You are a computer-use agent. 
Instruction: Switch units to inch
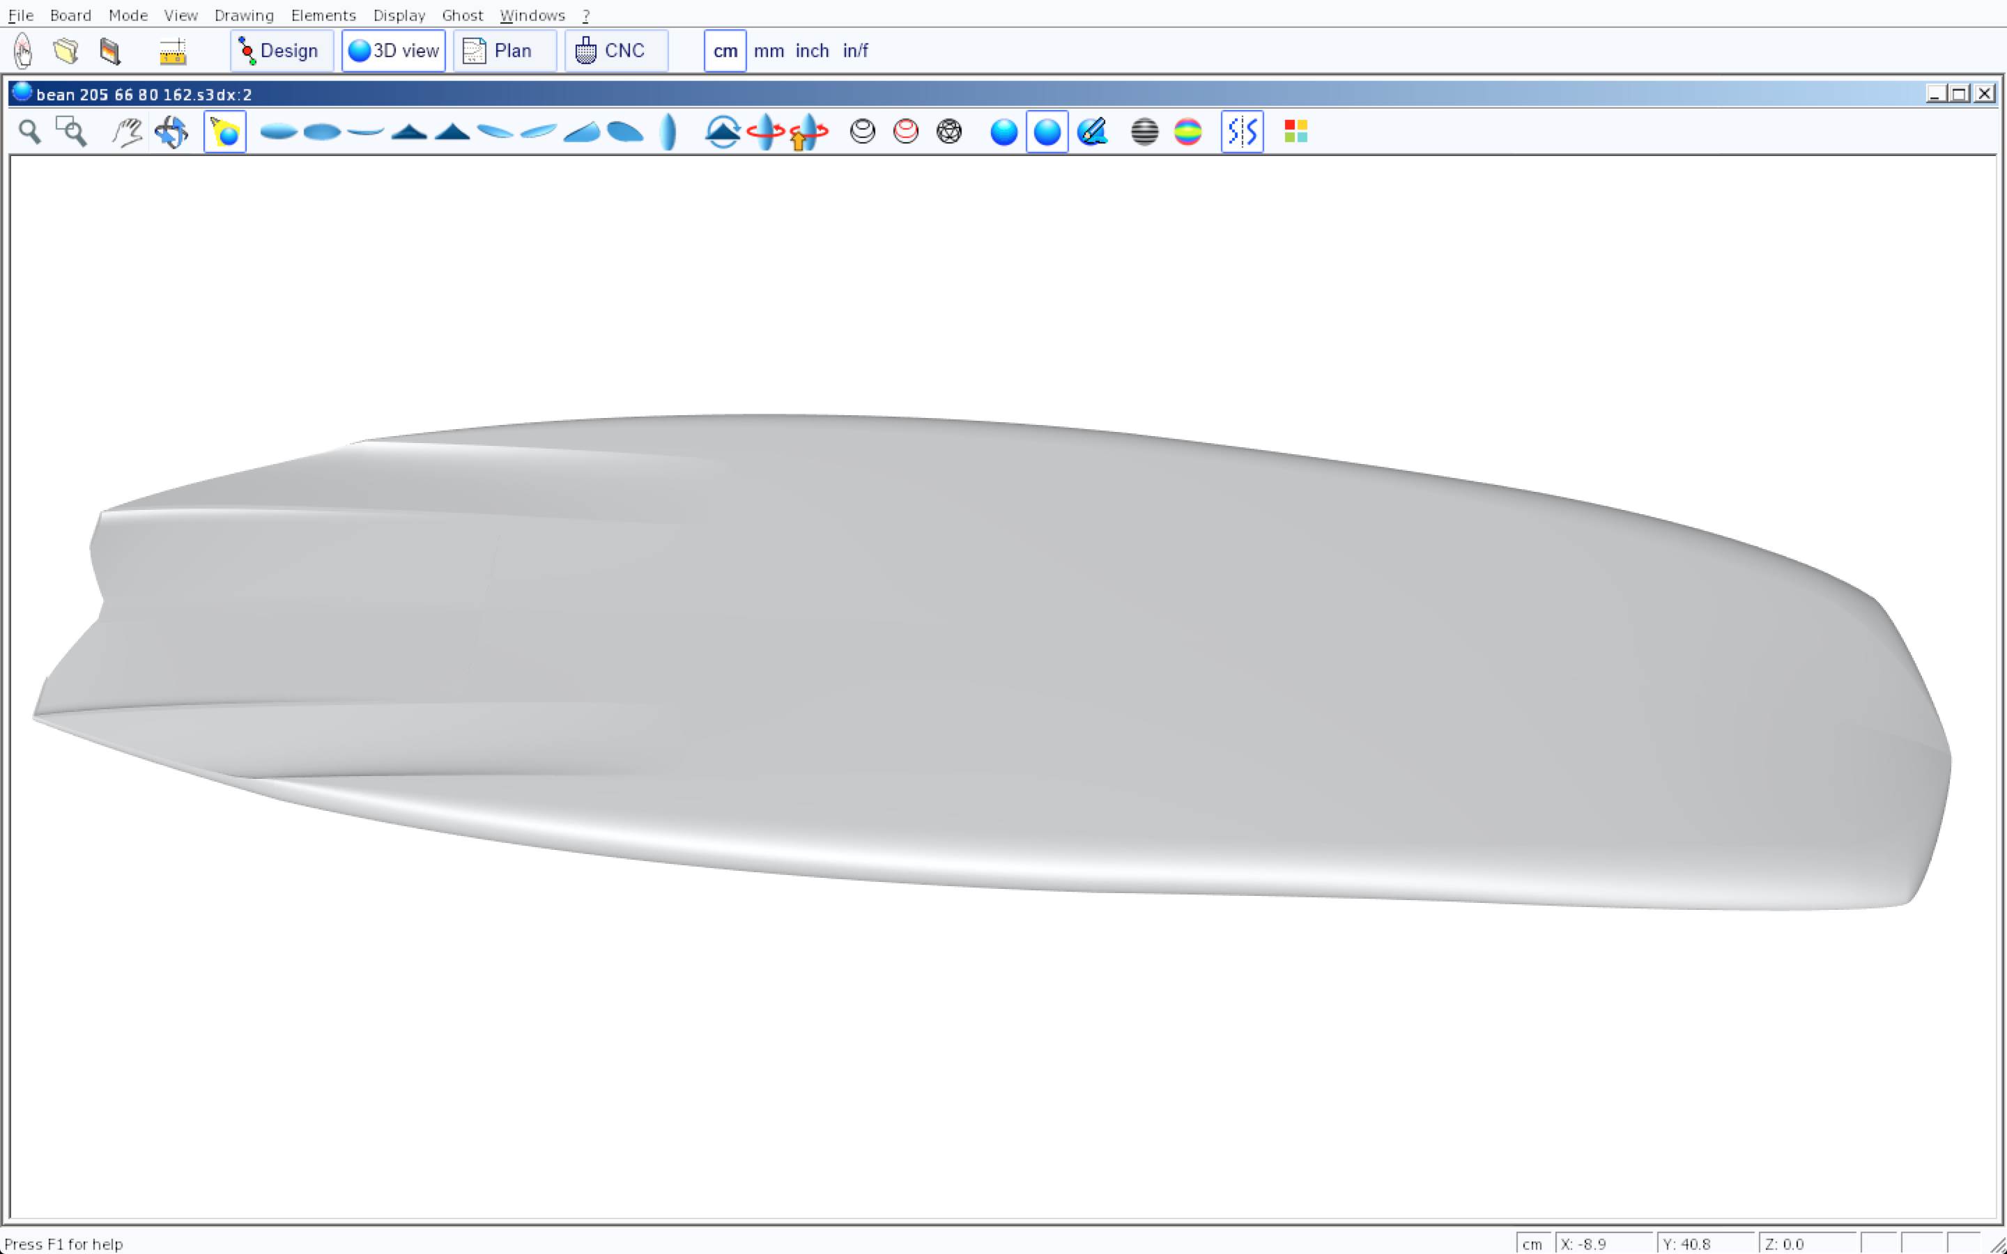tap(811, 51)
